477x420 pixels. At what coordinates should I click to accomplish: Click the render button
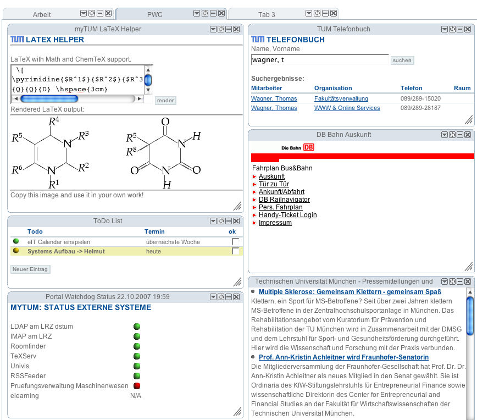[165, 101]
